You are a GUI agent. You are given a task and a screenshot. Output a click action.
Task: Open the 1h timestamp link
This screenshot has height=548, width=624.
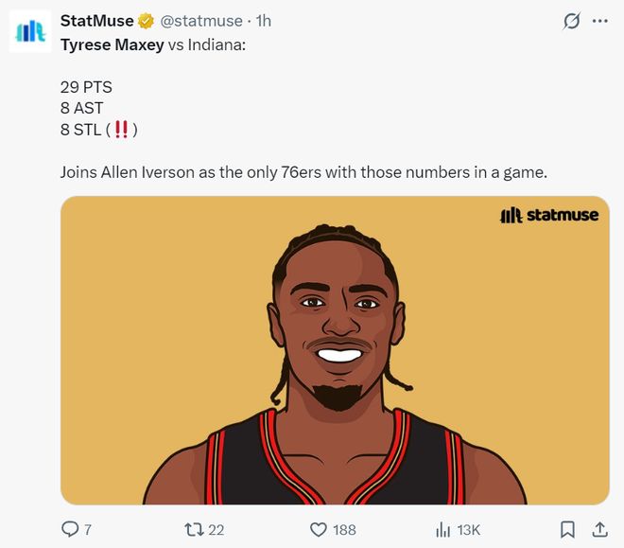(x=264, y=22)
